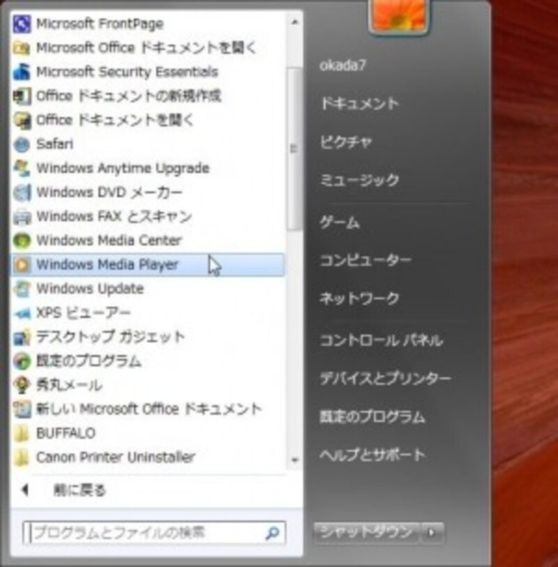Click the 既定のプログラム icon in program list
This screenshot has width=558, height=567.
pyautogui.click(x=22, y=361)
